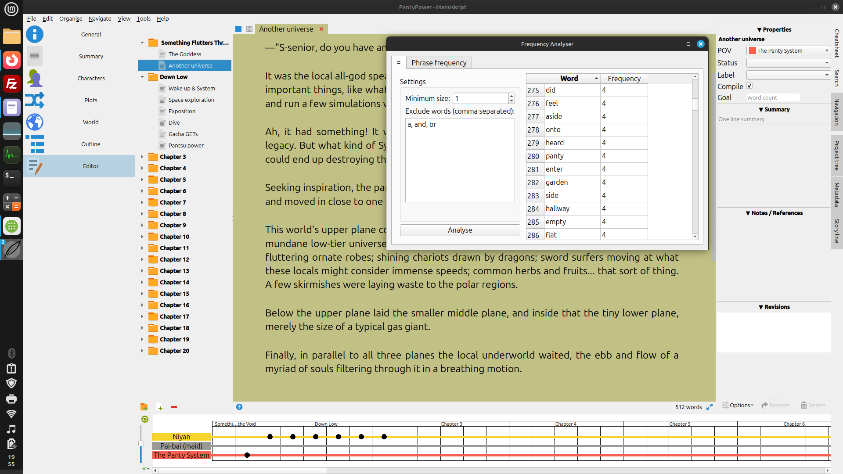Screen dimensions: 843x474
Task: Click the add text item plus icon
Action: click(160, 407)
